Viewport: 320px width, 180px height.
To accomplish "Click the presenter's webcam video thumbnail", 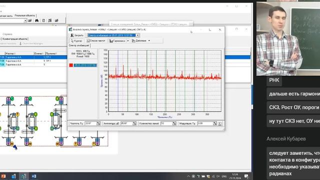I will coord(288,38).
